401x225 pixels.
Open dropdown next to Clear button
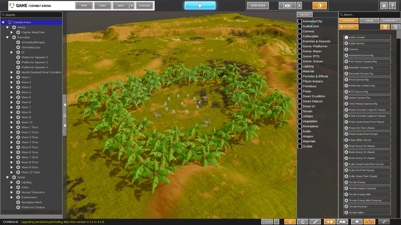277,221
